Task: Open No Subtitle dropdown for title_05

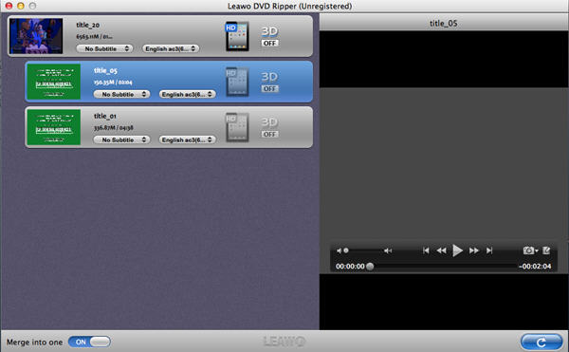Action: coord(121,94)
